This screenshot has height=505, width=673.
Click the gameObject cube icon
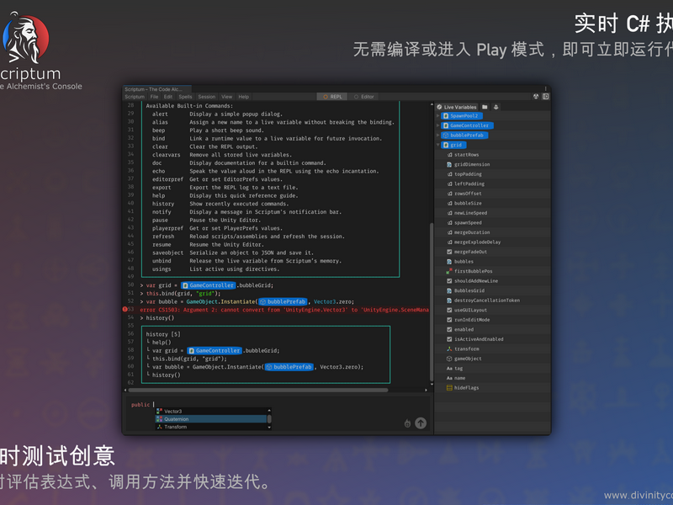[x=449, y=359]
